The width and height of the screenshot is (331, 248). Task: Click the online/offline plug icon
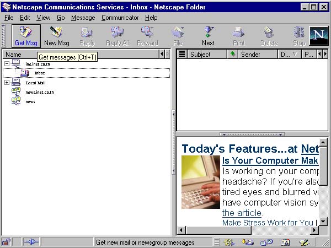point(31,242)
